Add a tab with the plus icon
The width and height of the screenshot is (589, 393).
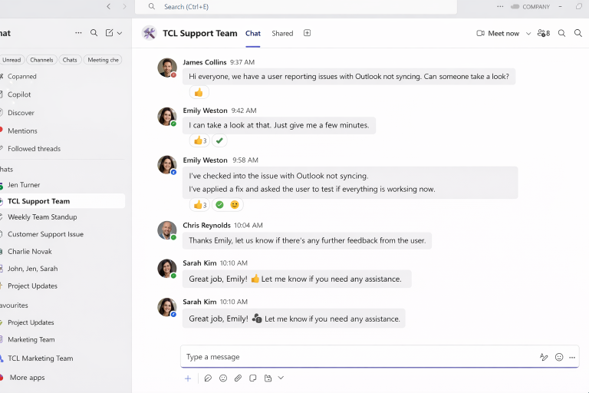point(307,33)
